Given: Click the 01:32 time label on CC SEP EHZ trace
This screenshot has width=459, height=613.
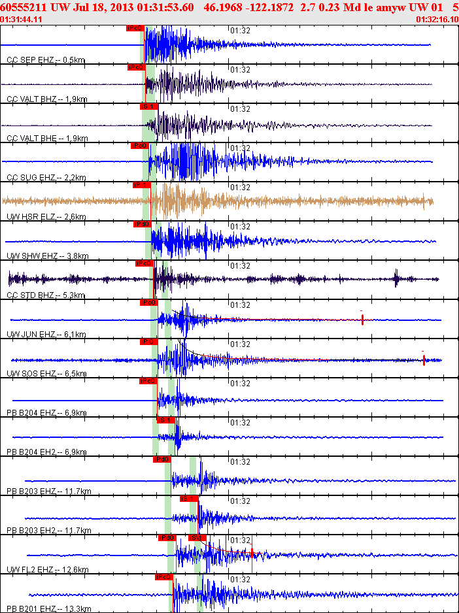Looking at the screenshot, I should [x=240, y=31].
